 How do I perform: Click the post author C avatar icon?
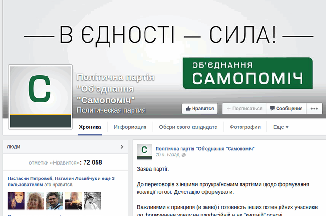pos(145,152)
